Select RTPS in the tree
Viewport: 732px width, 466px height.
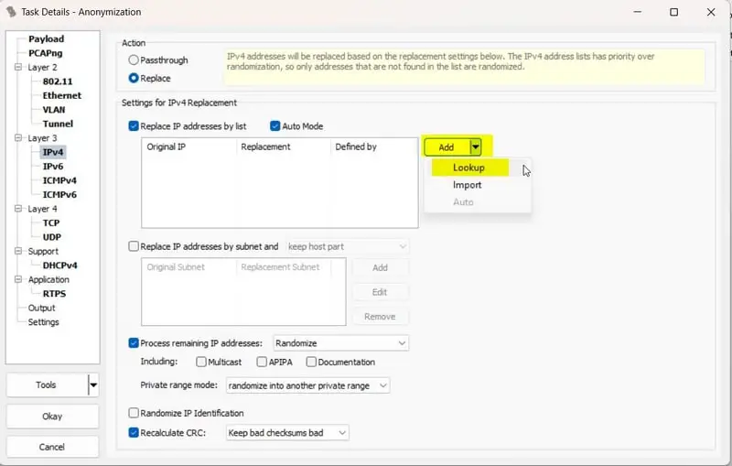[x=55, y=294]
